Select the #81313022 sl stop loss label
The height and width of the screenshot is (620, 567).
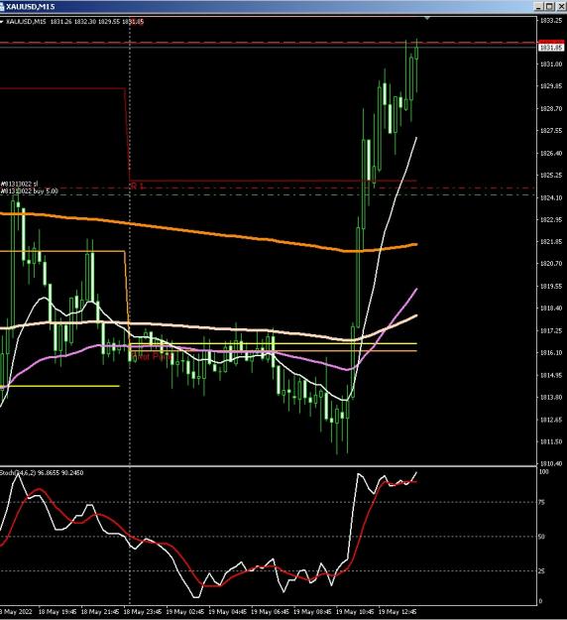coord(20,184)
